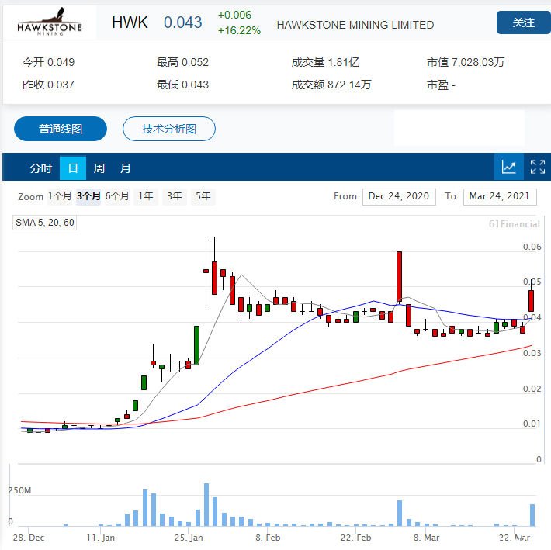This screenshot has height=550, width=551.
Task: Click the price 0.043
Action: click(x=182, y=22)
